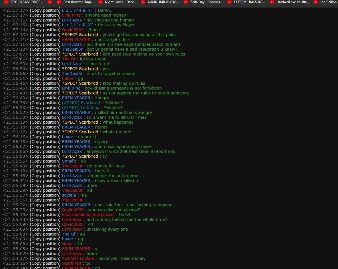Click message 'ur leaving every one'
Screen dimensions: 338x269
click(107, 229)
